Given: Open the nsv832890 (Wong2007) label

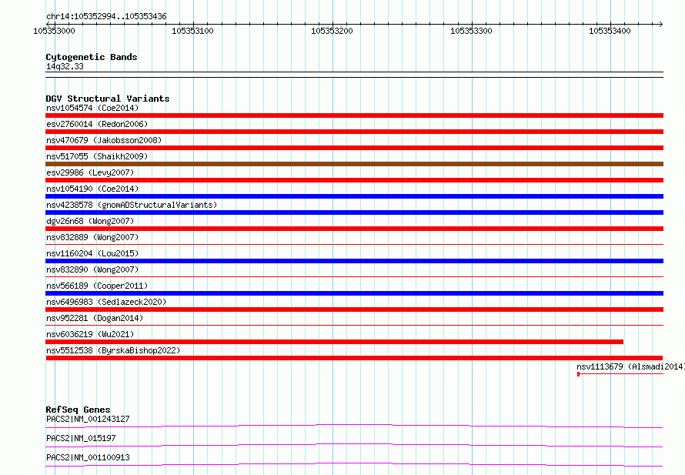Looking at the screenshot, I should coord(92,269).
